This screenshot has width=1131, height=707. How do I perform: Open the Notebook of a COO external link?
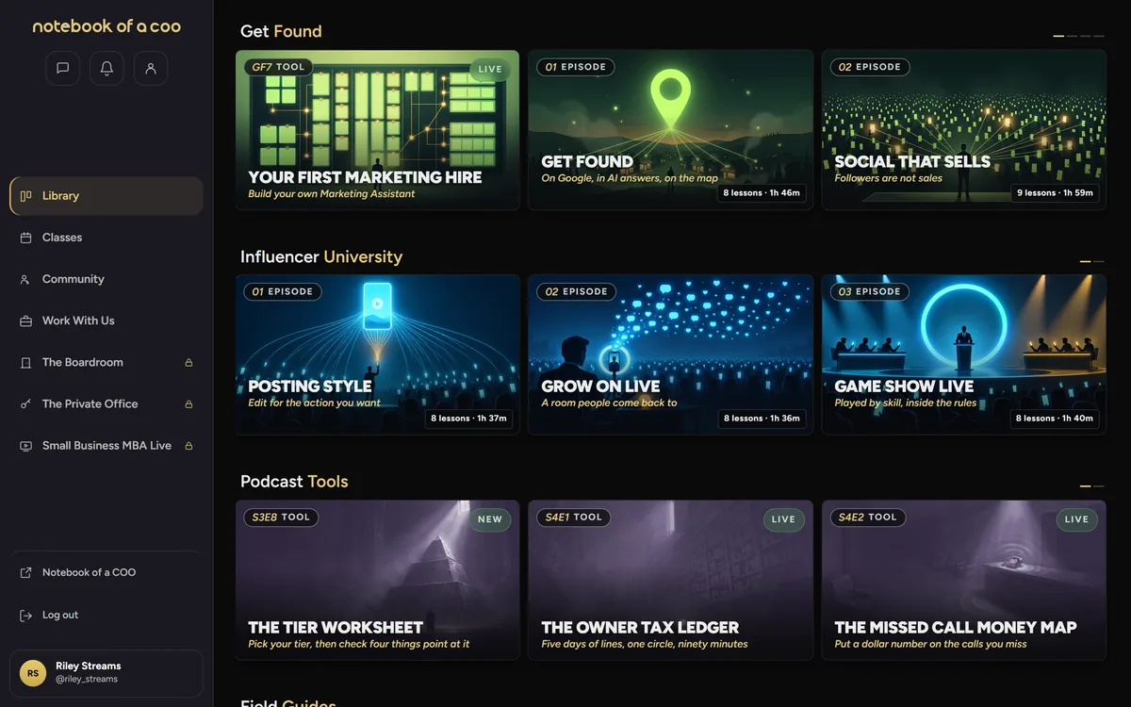[x=107, y=572]
